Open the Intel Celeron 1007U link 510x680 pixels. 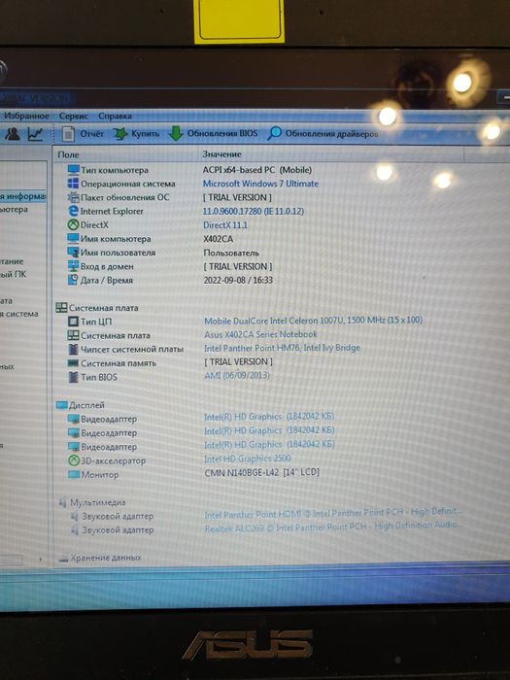point(313,321)
